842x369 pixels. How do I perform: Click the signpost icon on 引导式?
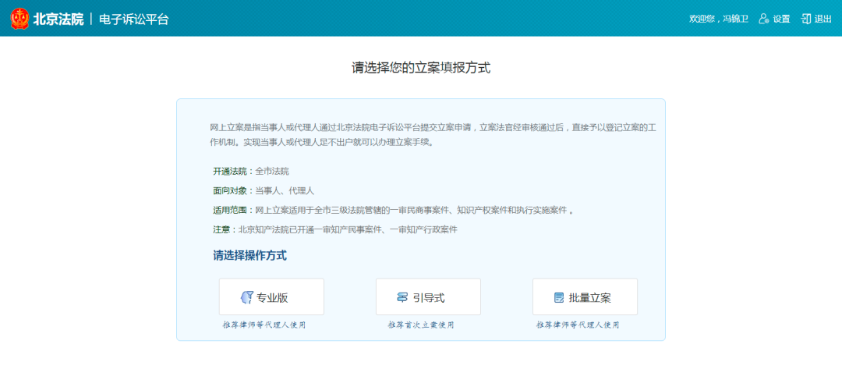pos(402,297)
